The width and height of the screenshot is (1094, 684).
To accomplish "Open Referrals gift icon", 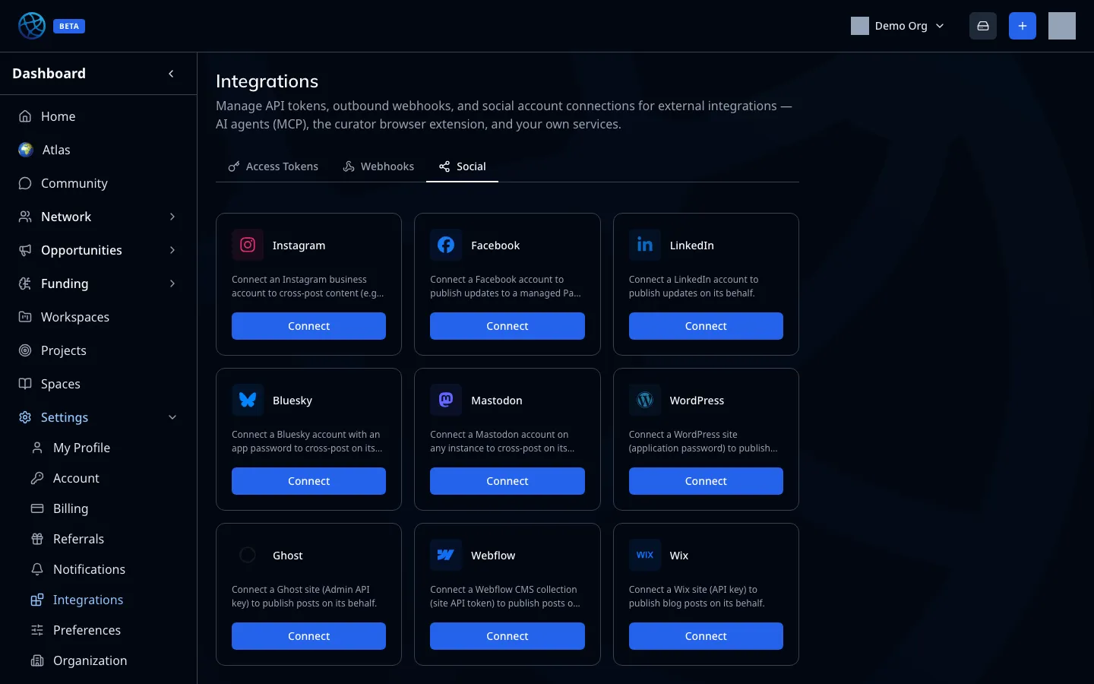I will (37, 539).
